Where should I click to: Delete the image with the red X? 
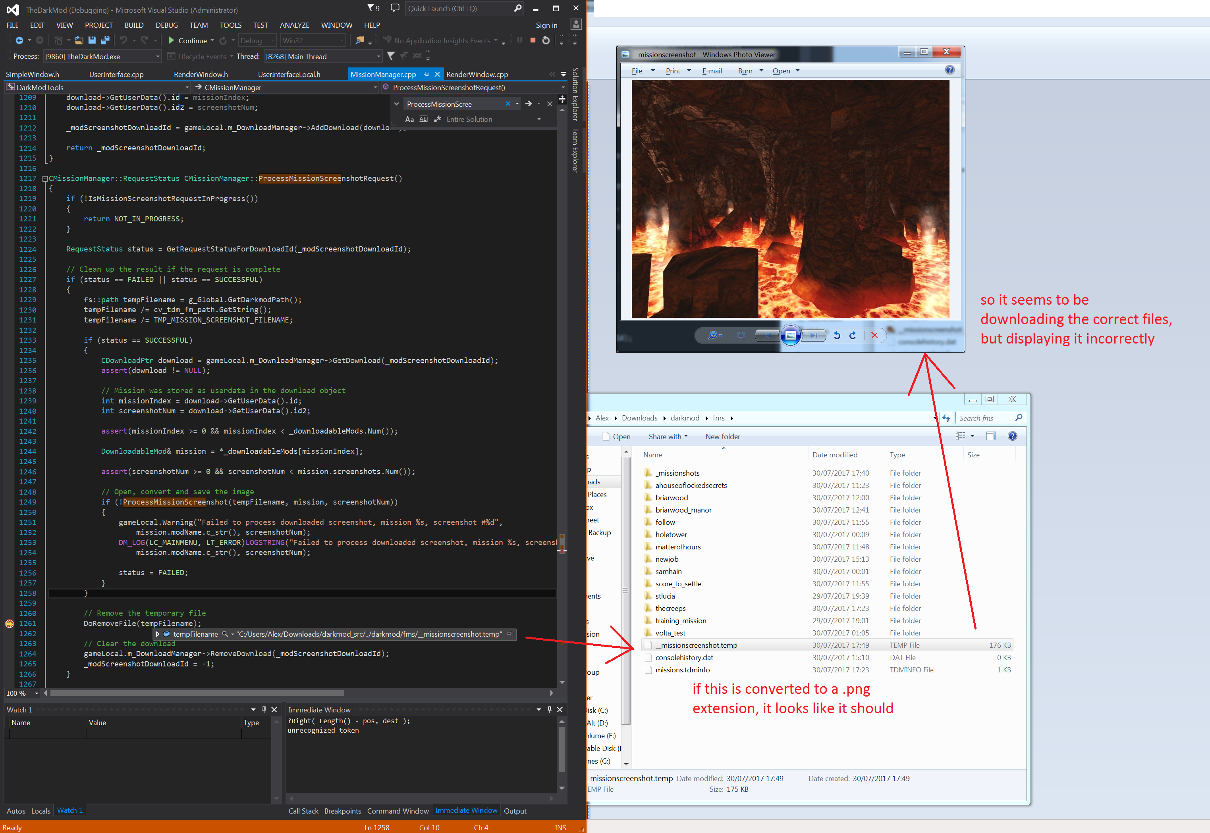point(874,336)
